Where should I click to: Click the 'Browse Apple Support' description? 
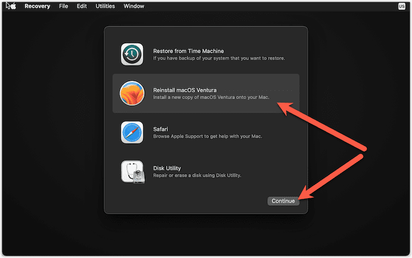tap(208, 136)
